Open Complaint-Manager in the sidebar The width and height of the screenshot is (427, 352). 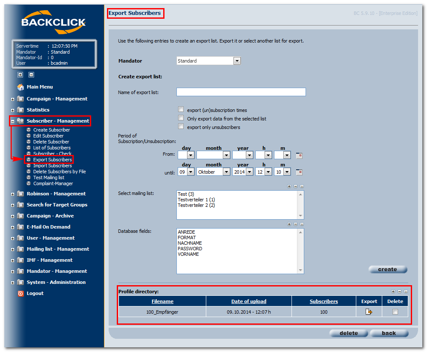[53, 183]
